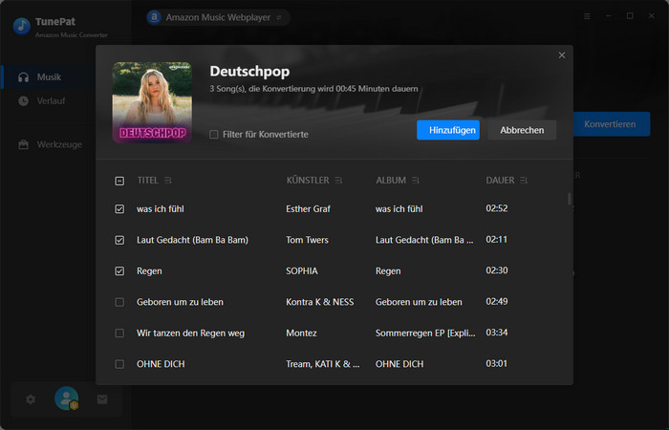This screenshot has height=430, width=669.
Task: Close the Deutschpop dialog
Action: pos(562,55)
